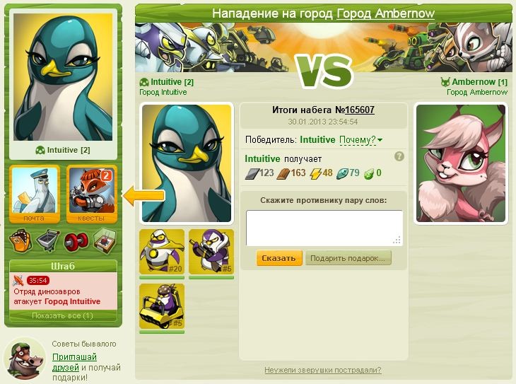Open the film-reel bag icon
Image resolution: width=516 pixels, height=384 pixels.
tap(20, 241)
